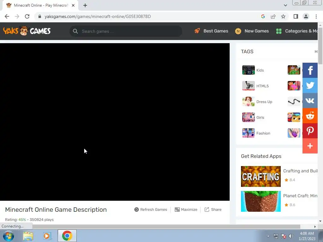The height and width of the screenshot is (242, 323).
Task: Click the Chrome taskbar icon
Action: [67, 236]
